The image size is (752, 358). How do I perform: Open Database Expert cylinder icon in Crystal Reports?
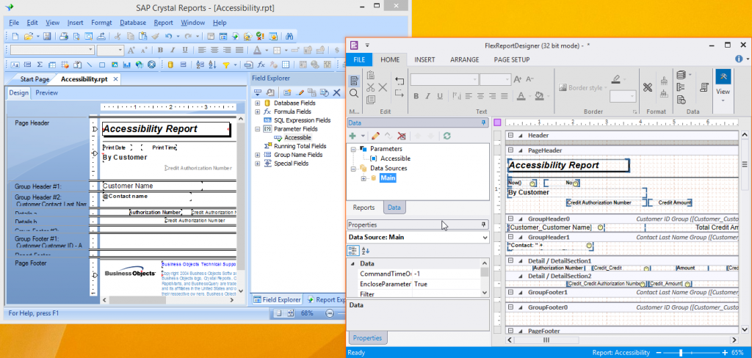[170, 65]
